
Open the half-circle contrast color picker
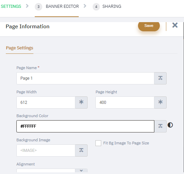[x=170, y=125]
